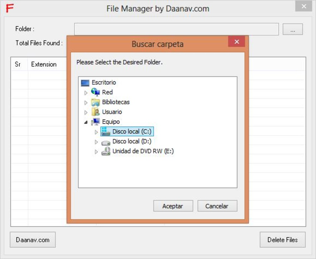Screen dimensions: 316x259
Task: Click the red F application logo
Action: (10, 8)
